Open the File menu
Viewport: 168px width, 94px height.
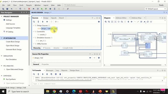click(3, 5)
